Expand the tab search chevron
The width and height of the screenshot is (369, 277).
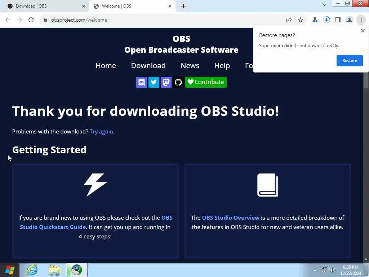[324, 5]
